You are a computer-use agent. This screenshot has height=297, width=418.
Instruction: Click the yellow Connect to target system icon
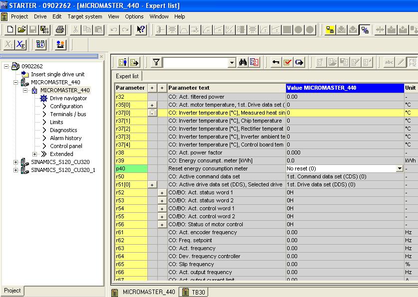[x=330, y=29]
